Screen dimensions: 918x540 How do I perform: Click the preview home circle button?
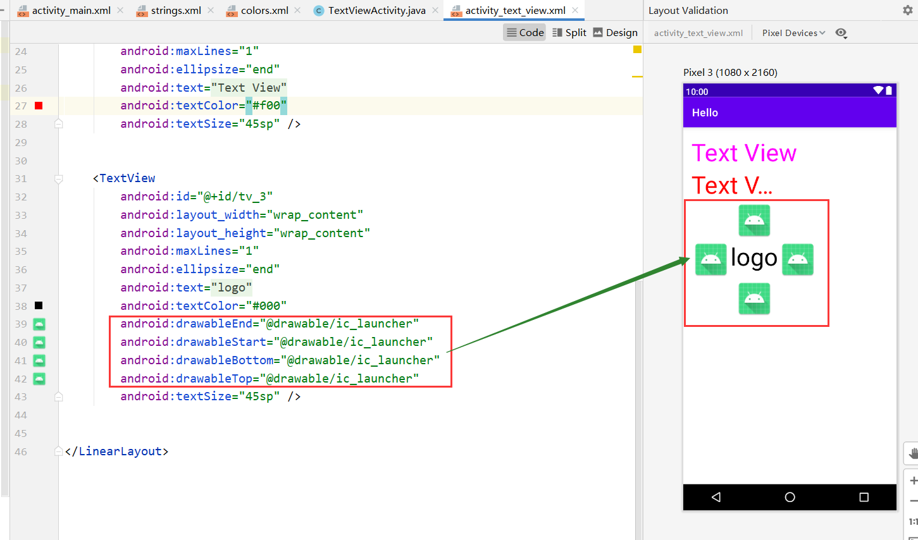click(x=790, y=497)
